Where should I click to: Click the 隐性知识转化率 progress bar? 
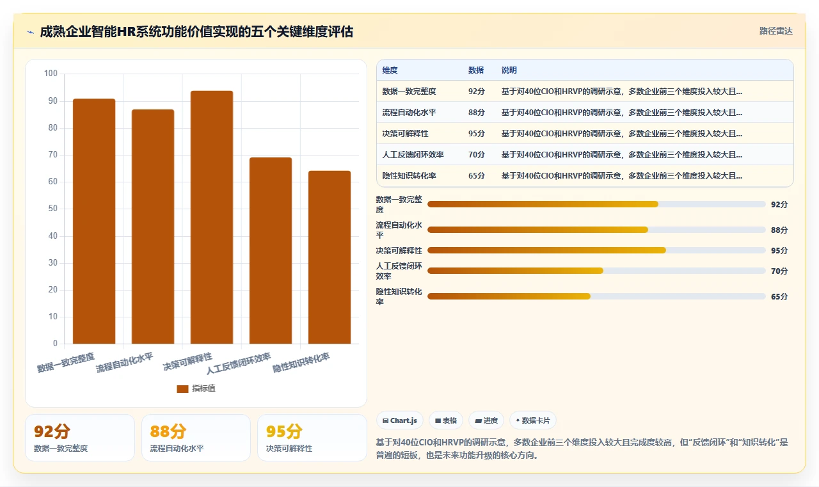click(x=596, y=296)
